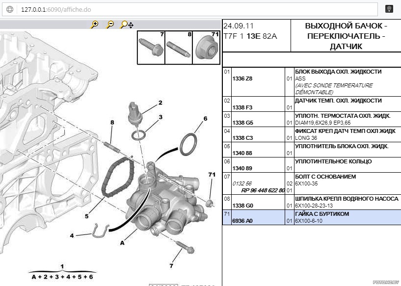Click the formula A + 2 + 3 + 4 + 5 + 6

[x=62, y=277]
